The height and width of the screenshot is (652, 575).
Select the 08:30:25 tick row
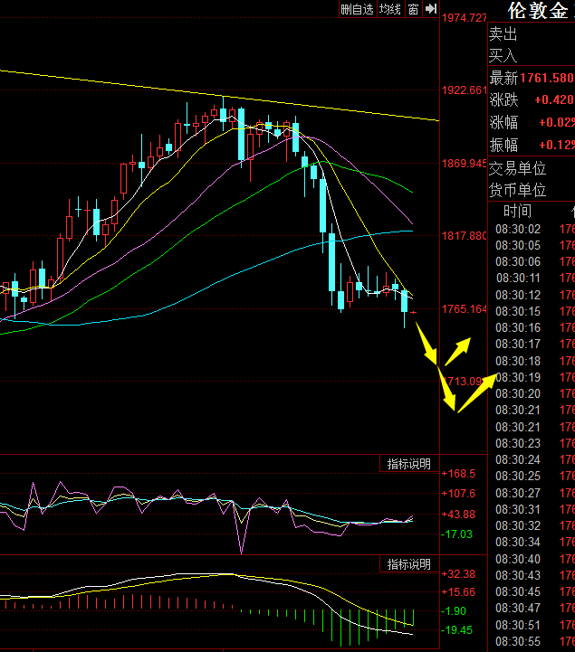(x=535, y=476)
